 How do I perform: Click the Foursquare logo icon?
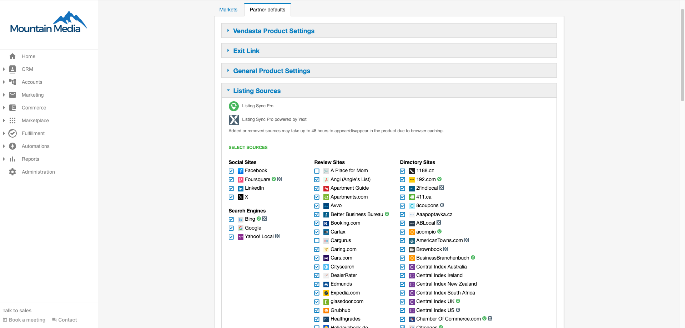click(x=241, y=180)
